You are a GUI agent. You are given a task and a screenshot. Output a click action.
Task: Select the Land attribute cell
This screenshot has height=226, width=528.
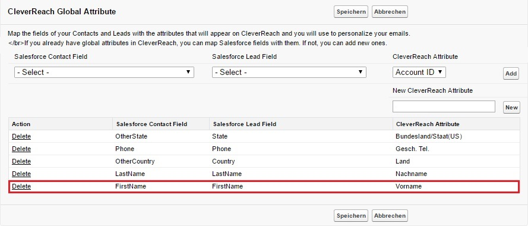point(403,161)
